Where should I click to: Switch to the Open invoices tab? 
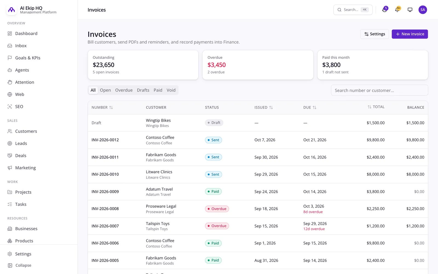pos(105,90)
